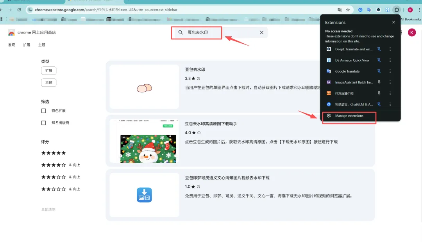
Task: Filter by five-star rating
Action: pyautogui.click(x=53, y=153)
